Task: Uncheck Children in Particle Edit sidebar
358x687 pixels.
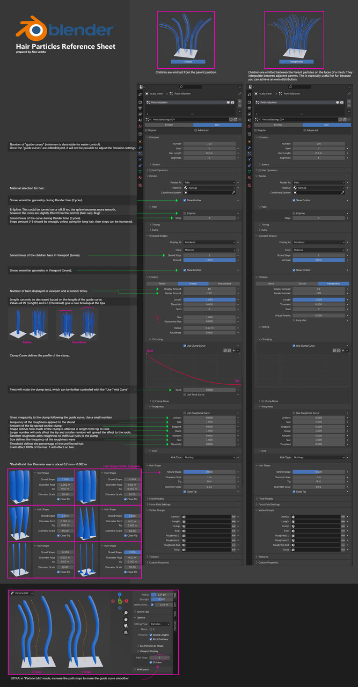Action: (151, 662)
